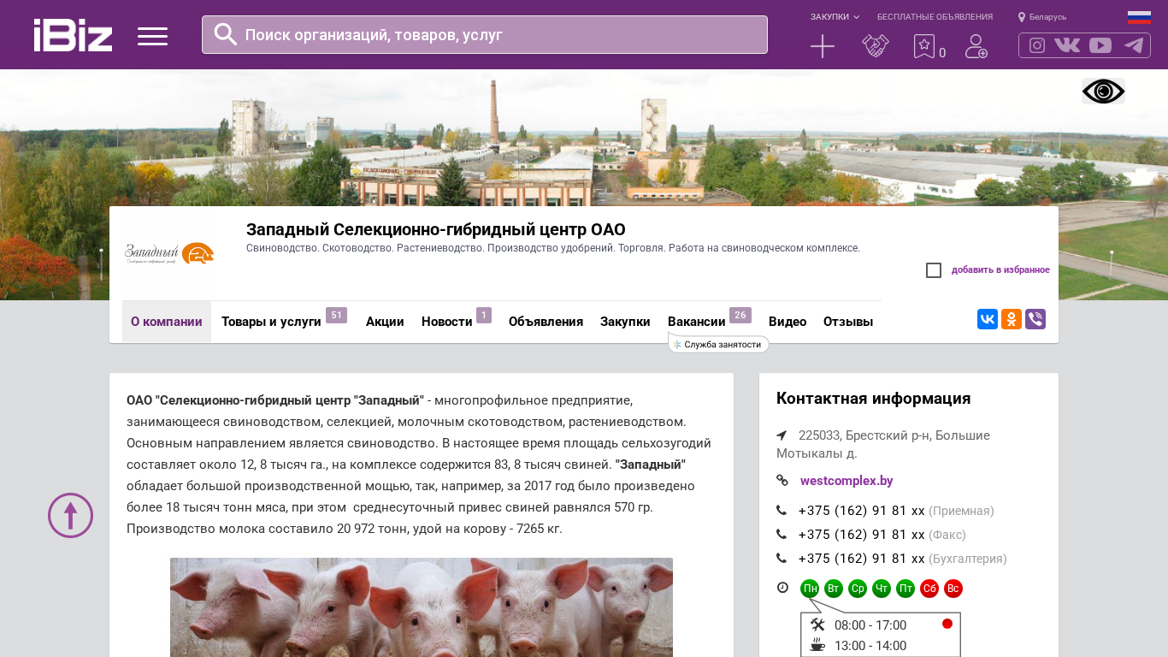Open the handshake partners icon

point(876,46)
